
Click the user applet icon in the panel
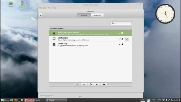point(166,100)
